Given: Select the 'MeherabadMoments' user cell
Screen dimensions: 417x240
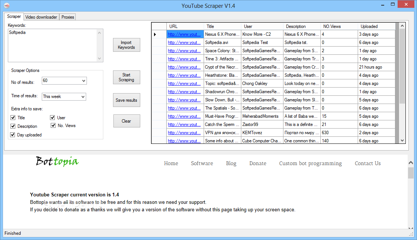Looking at the screenshot, I should (262, 116).
